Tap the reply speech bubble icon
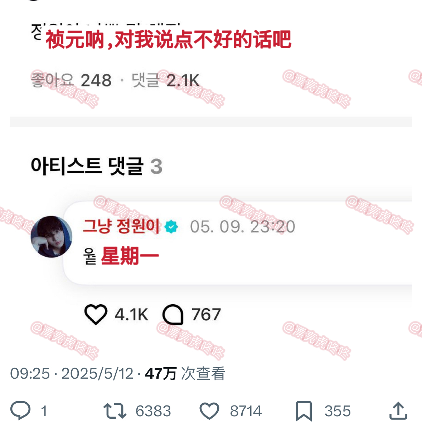The height and width of the screenshot is (433, 422). click(x=20, y=410)
